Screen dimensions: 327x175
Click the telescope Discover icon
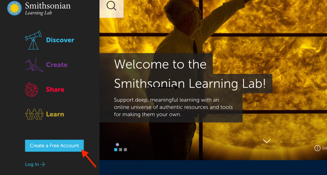pyautogui.click(x=33, y=40)
